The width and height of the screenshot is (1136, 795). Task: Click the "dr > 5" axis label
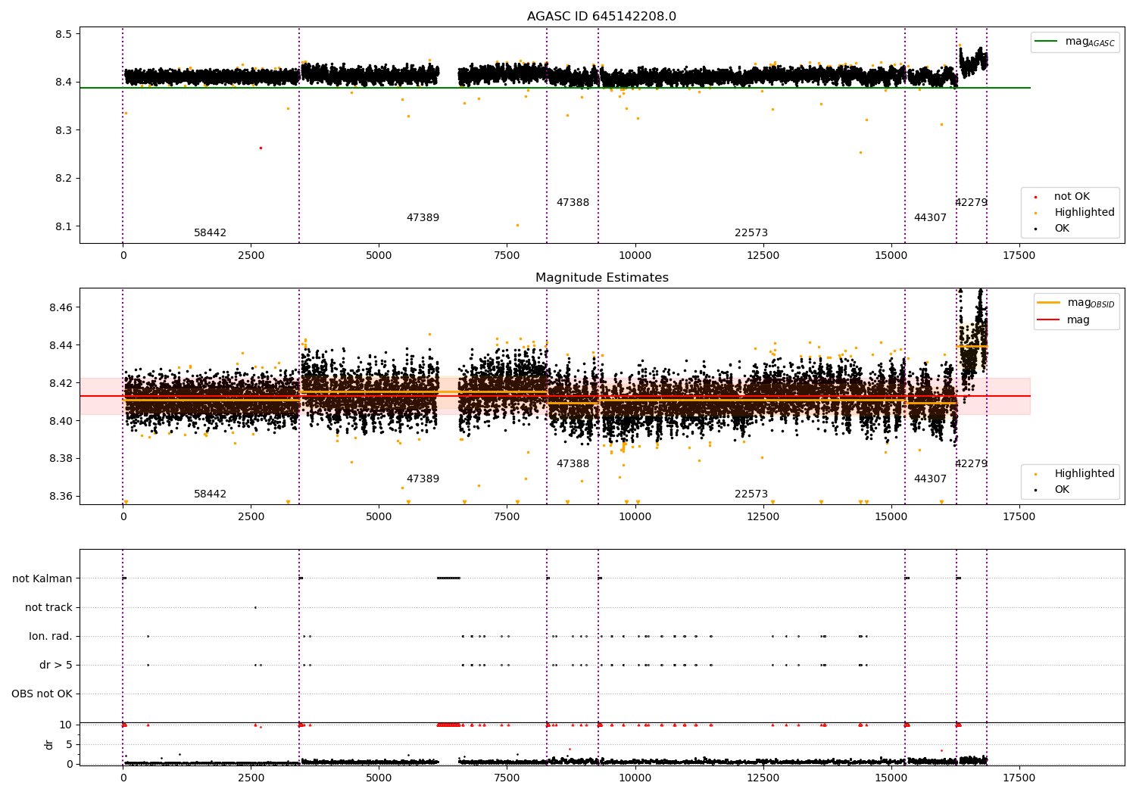(x=56, y=665)
